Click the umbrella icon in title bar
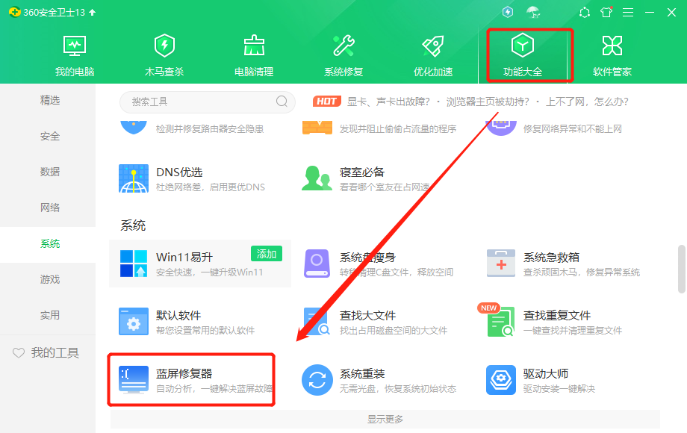This screenshot has width=687, height=433. click(x=533, y=12)
